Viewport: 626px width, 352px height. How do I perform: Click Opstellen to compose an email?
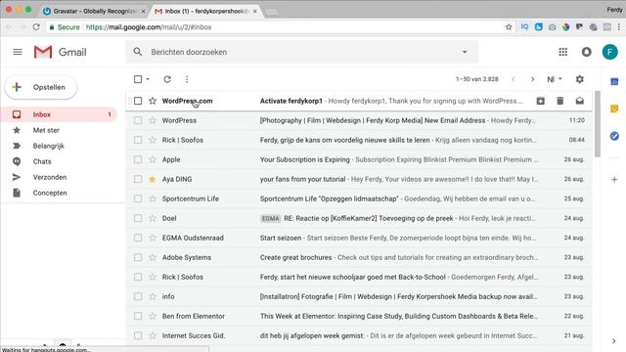click(41, 87)
